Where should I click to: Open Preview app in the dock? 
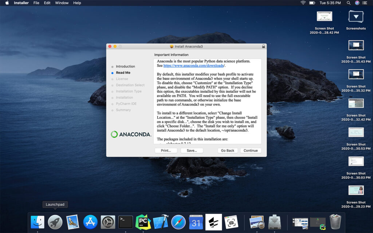257,222
